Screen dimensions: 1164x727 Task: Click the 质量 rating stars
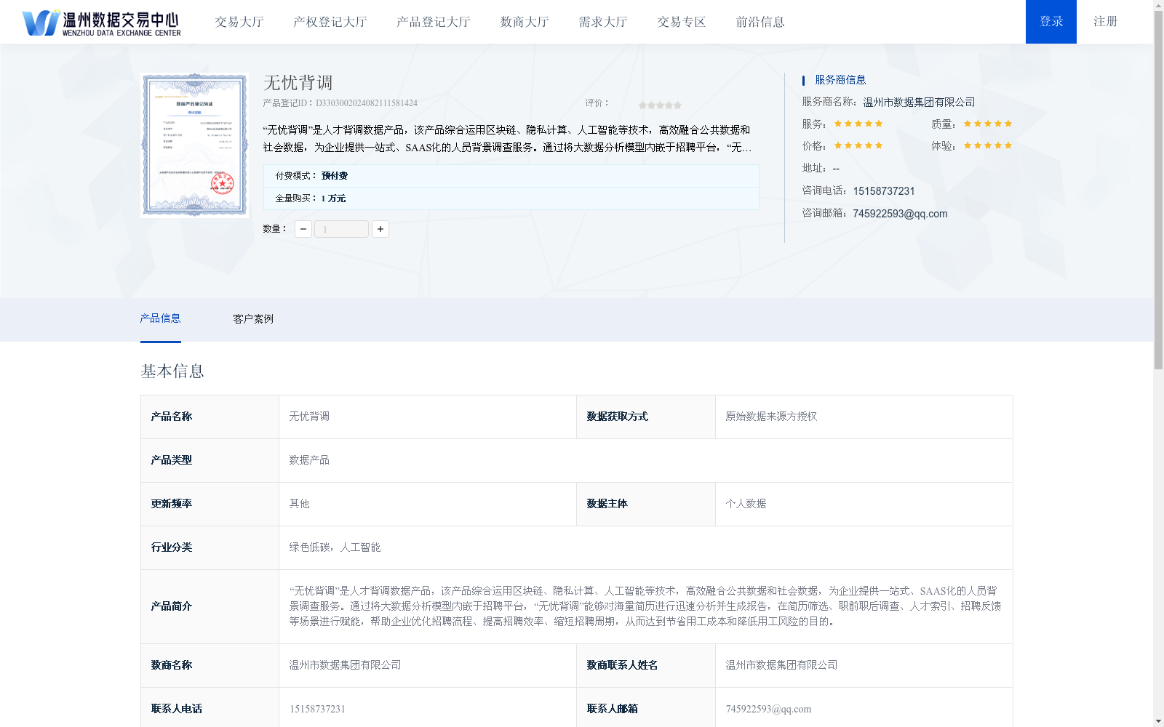pyautogui.click(x=988, y=124)
